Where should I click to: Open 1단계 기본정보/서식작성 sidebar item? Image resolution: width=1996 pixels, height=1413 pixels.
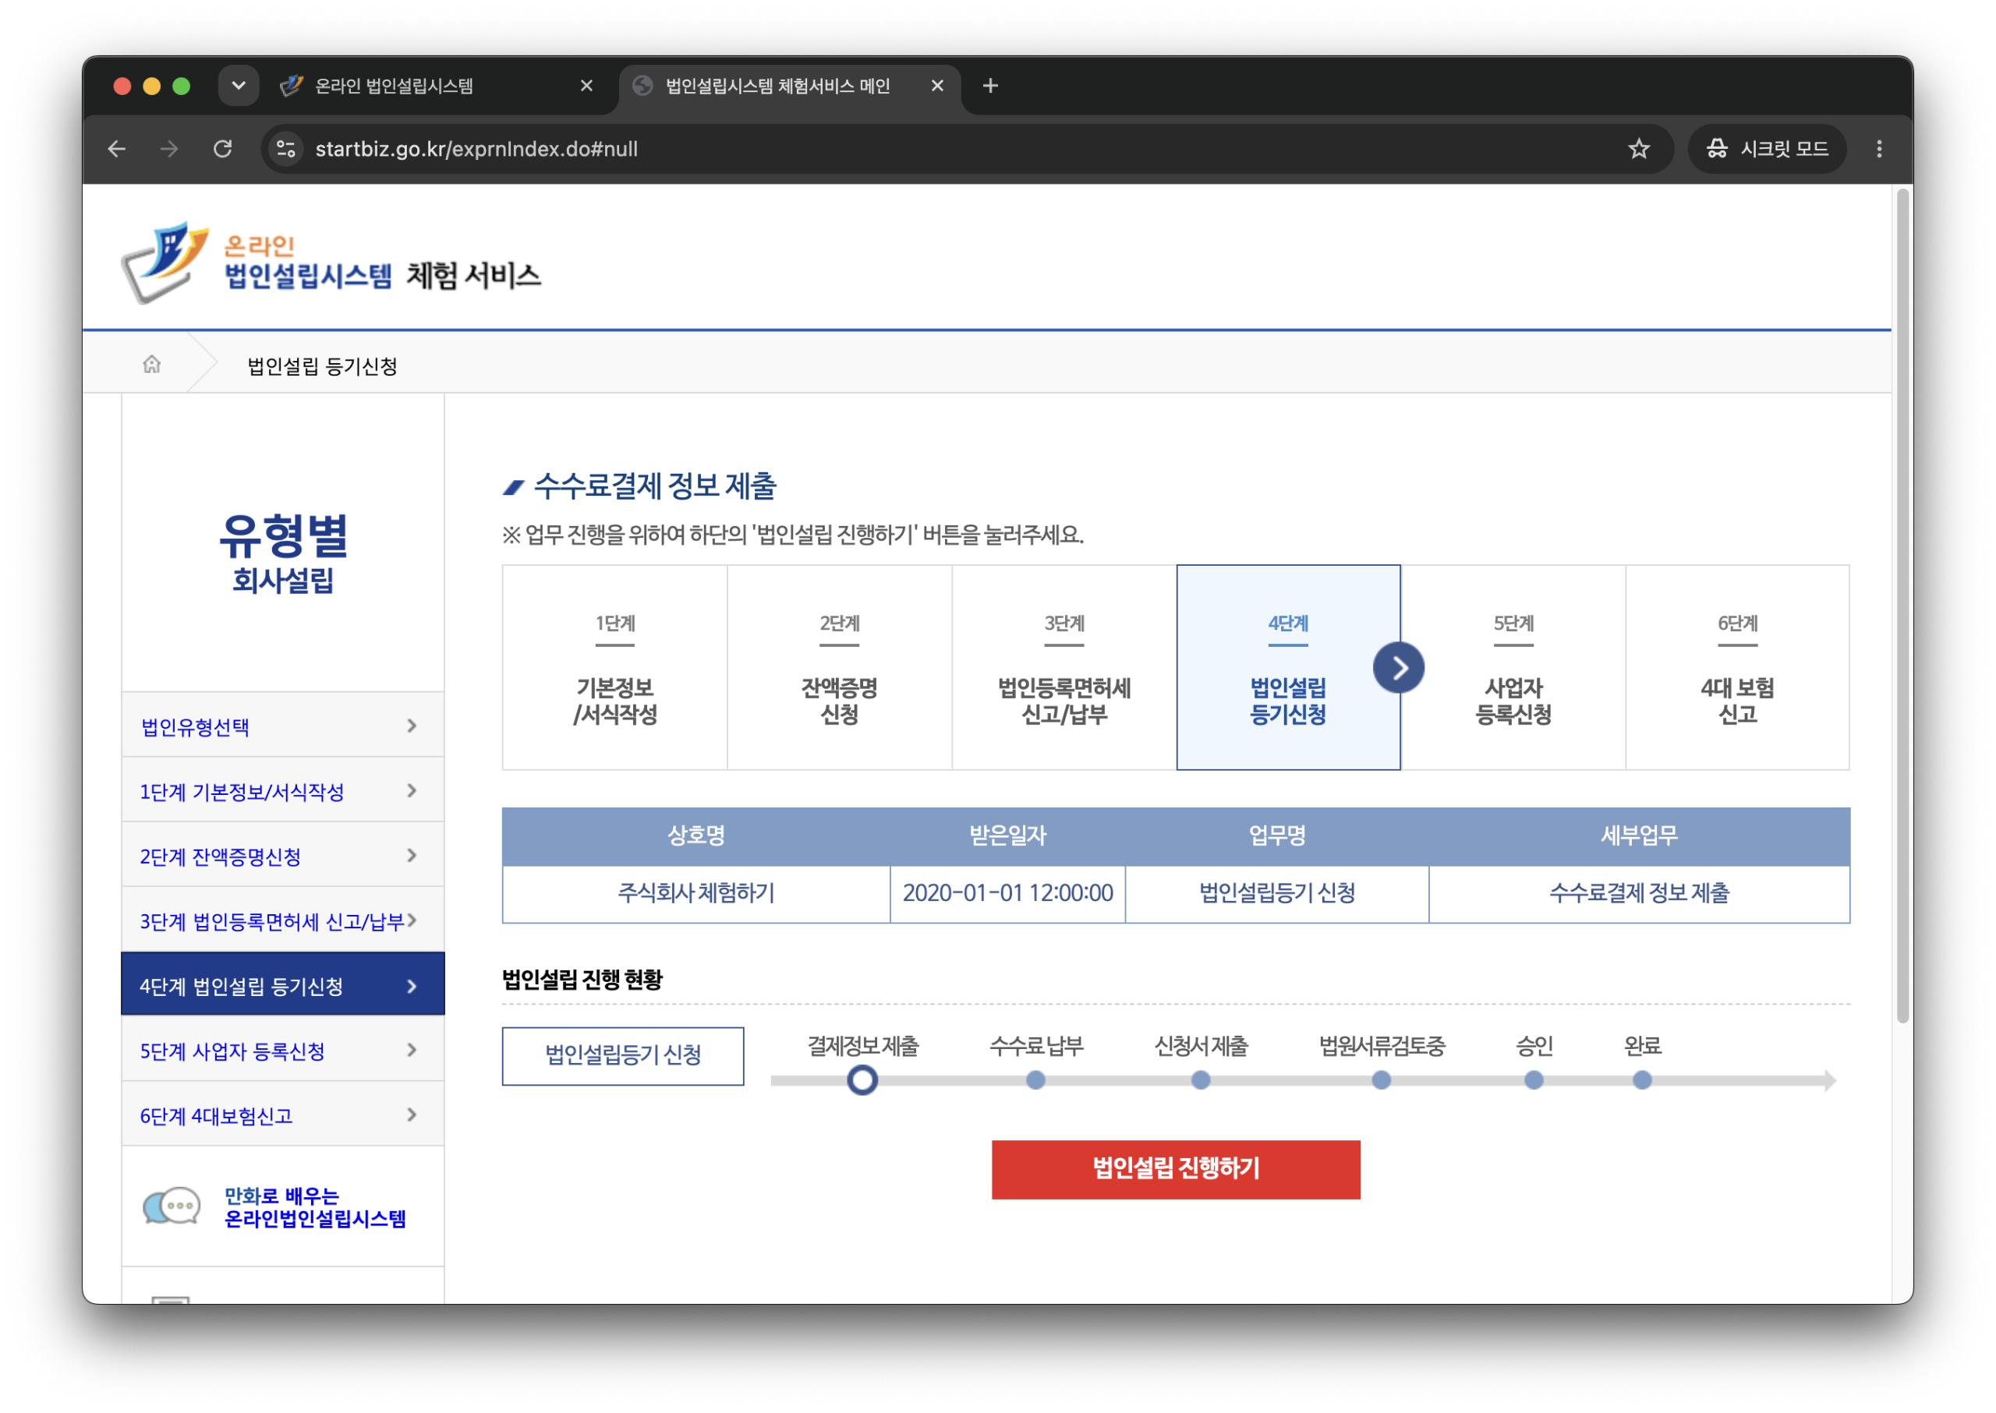click(282, 791)
